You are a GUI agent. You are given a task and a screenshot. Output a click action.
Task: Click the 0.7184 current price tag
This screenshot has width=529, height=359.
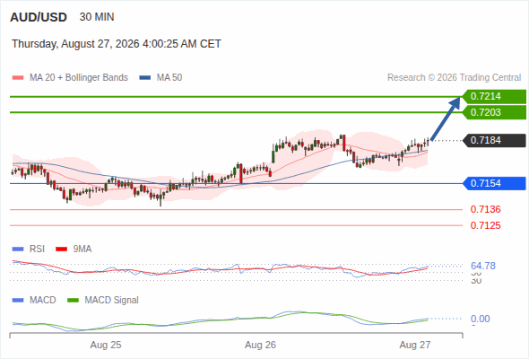[x=494, y=140]
